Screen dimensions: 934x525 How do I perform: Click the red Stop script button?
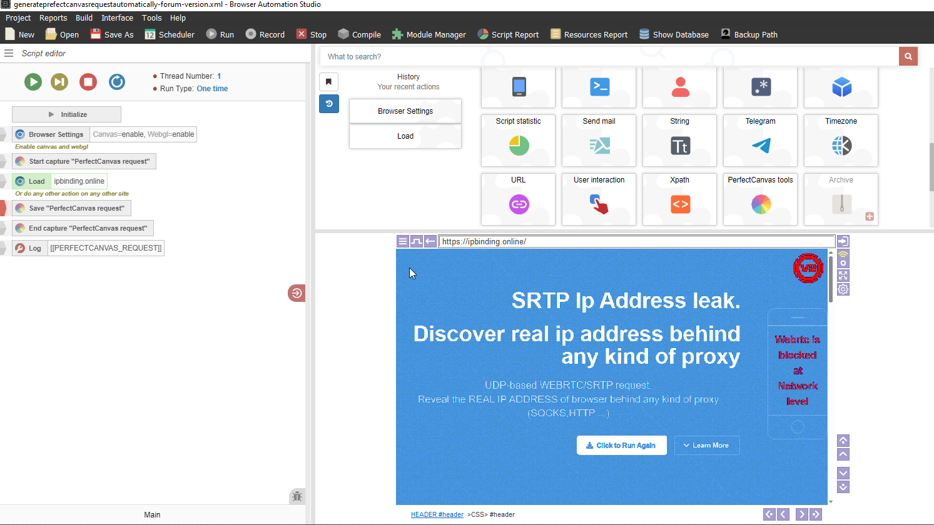(x=88, y=82)
